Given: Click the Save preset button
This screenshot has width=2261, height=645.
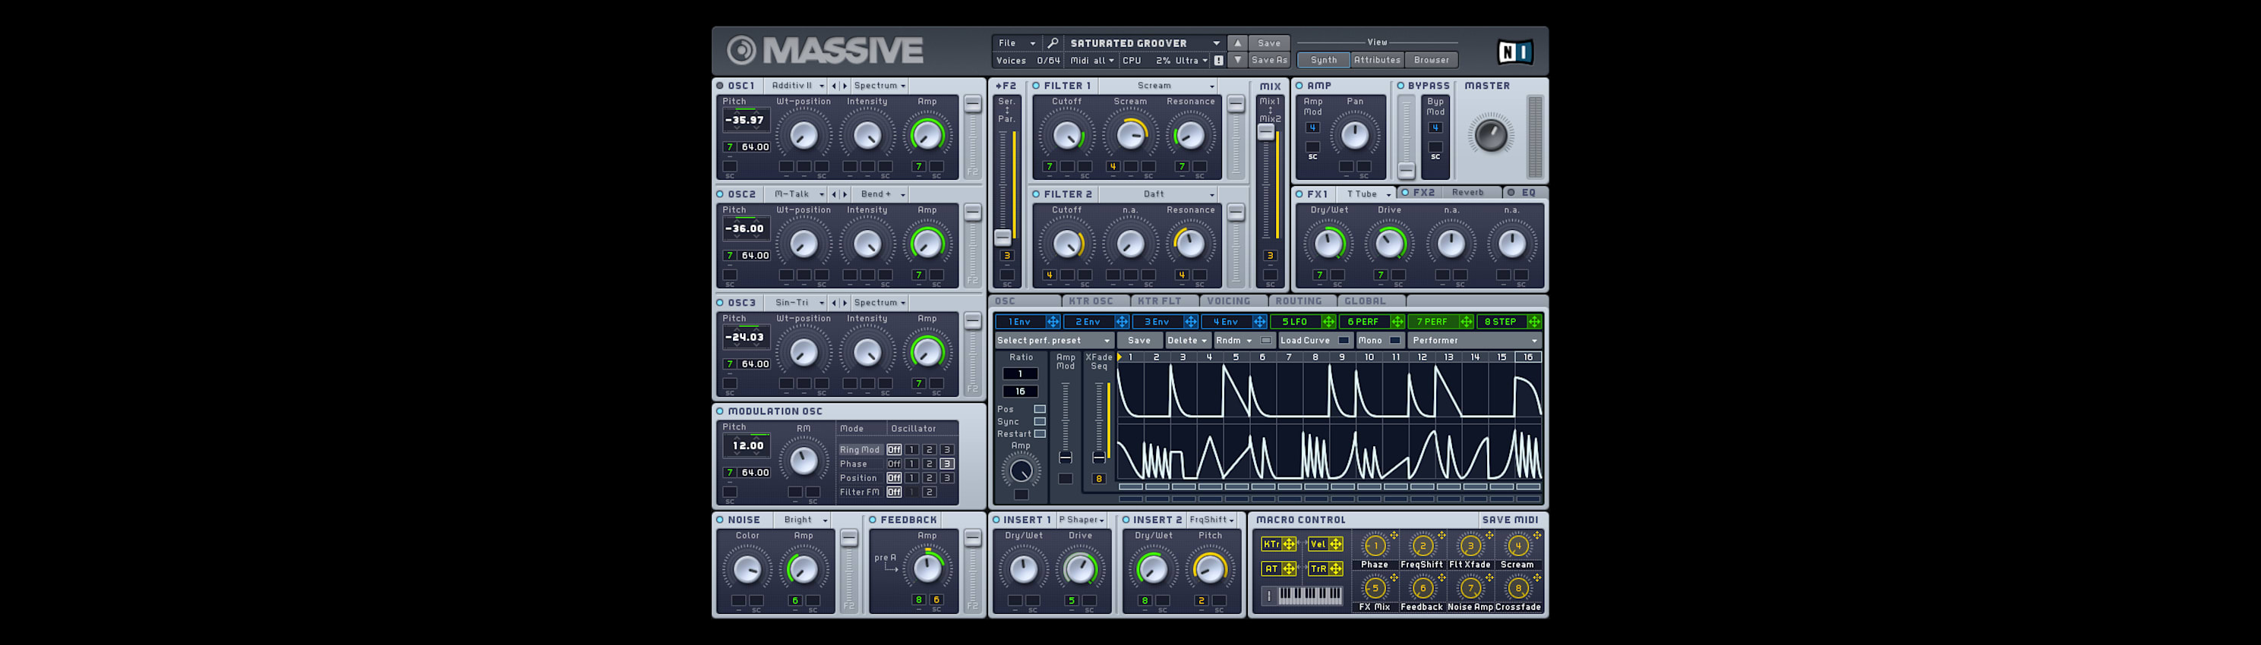Looking at the screenshot, I should pyautogui.click(x=1269, y=43).
